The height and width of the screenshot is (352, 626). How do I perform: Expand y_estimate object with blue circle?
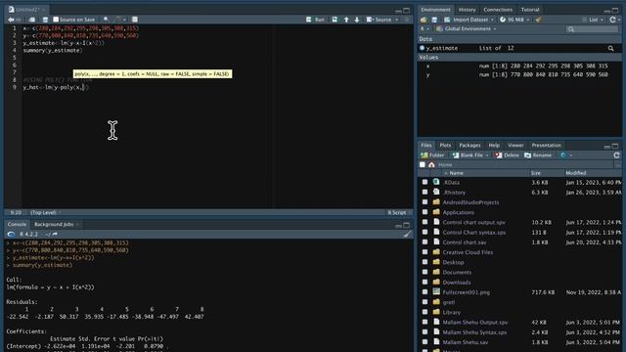pos(422,48)
